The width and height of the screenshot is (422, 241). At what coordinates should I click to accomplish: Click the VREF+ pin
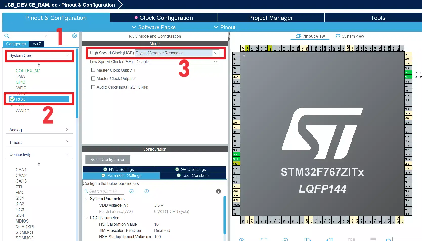236,196
